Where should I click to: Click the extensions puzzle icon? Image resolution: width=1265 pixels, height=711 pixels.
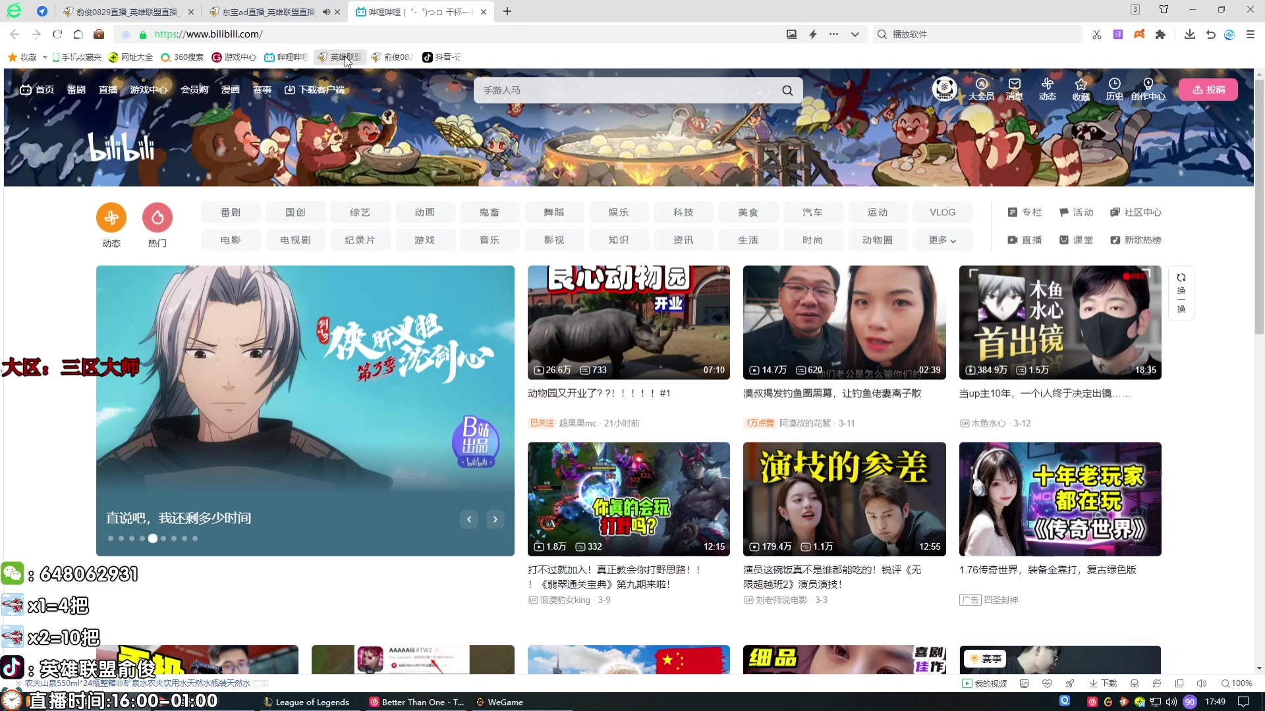(x=1160, y=34)
